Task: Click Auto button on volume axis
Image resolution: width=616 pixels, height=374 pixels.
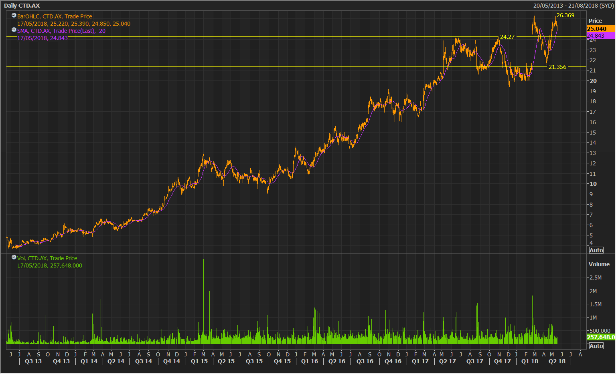Action: pyautogui.click(x=596, y=346)
